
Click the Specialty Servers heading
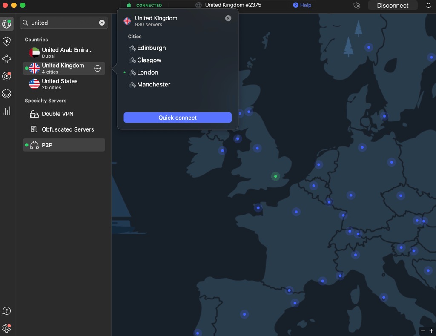pos(46,101)
